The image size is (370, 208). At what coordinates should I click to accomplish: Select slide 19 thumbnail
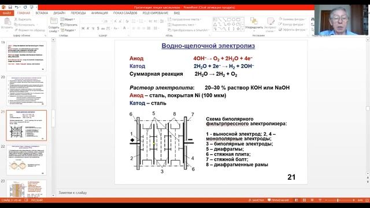point(27,57)
